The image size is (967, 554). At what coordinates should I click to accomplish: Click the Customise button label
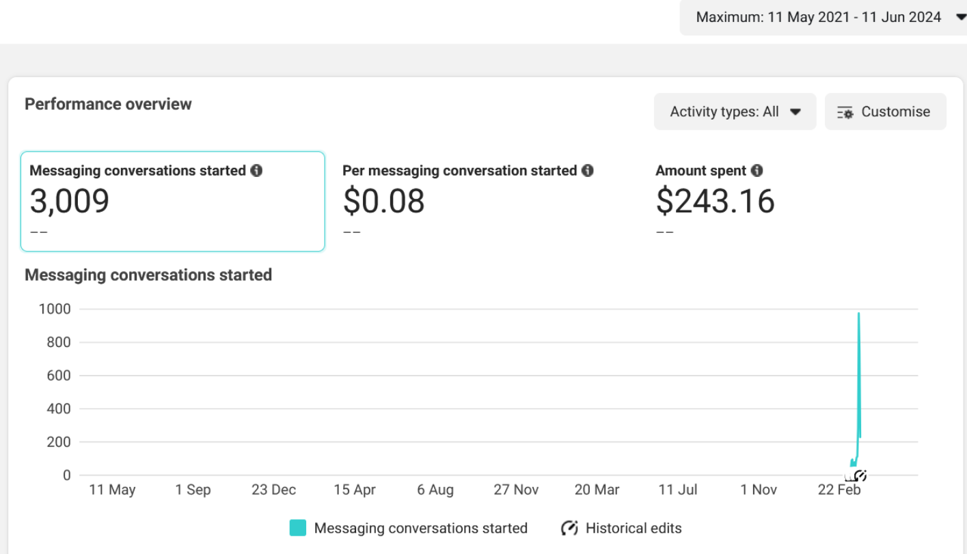(x=895, y=112)
